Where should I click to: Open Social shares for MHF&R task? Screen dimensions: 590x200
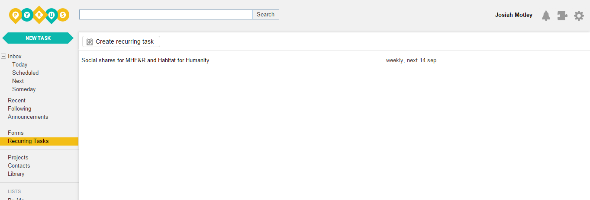145,60
